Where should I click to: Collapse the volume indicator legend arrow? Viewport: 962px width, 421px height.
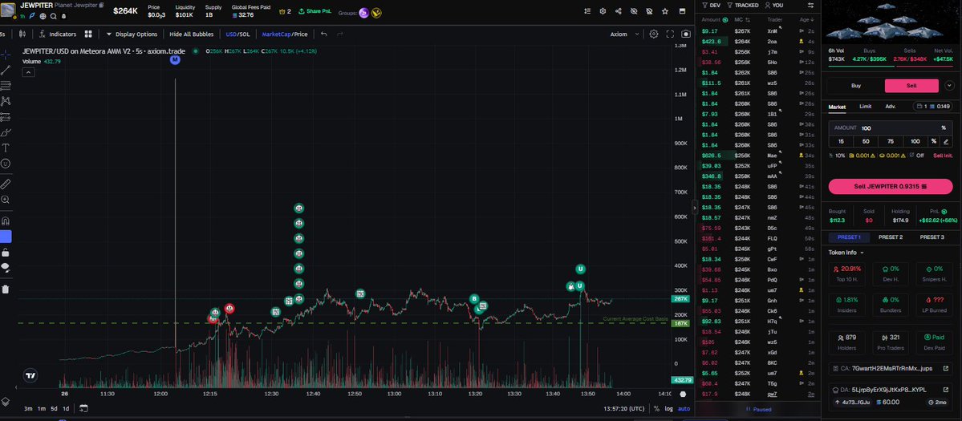[28, 72]
